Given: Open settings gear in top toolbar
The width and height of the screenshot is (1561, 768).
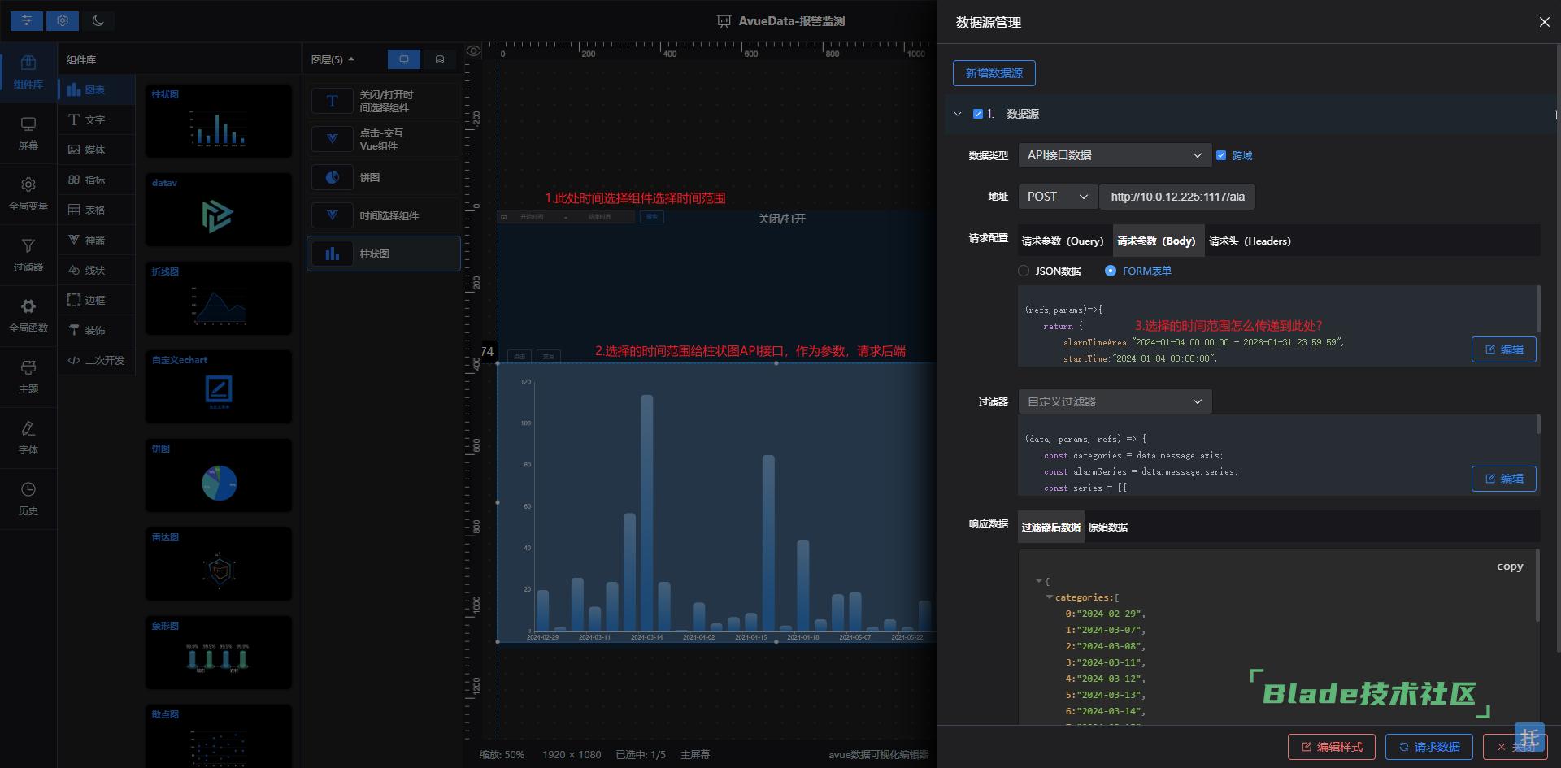Looking at the screenshot, I should [x=63, y=21].
